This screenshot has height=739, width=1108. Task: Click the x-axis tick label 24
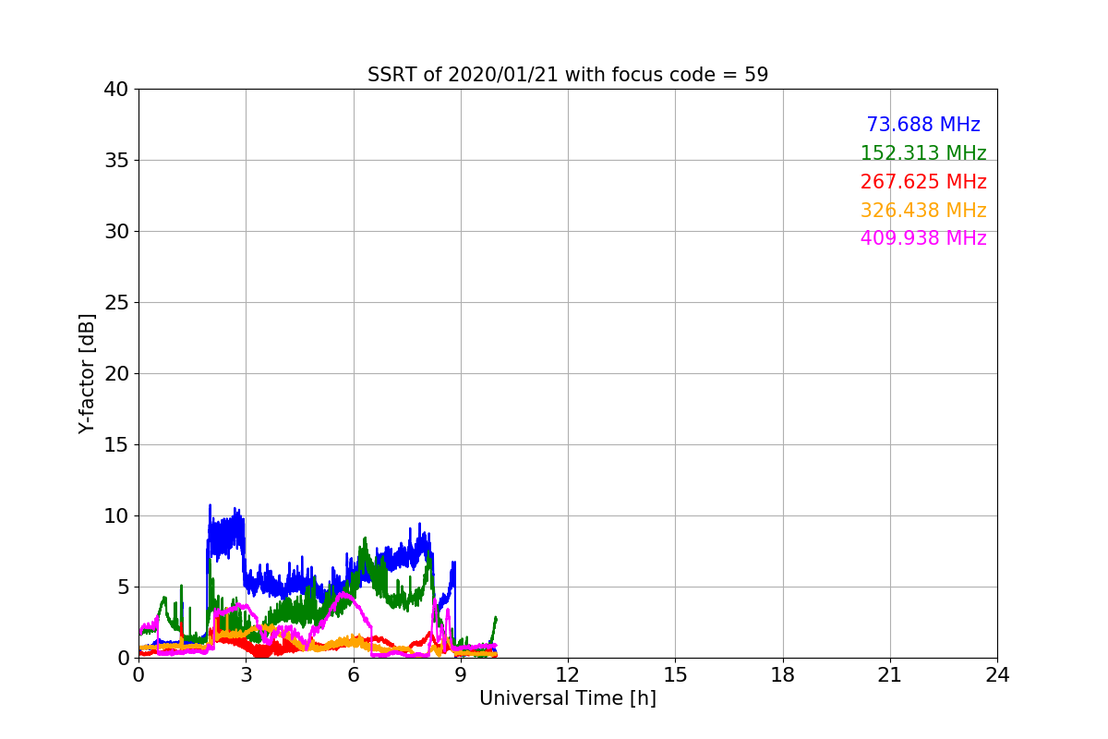click(x=997, y=675)
